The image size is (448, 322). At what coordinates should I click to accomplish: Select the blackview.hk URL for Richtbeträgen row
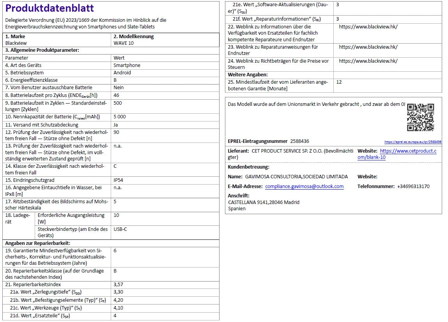pos(368,61)
